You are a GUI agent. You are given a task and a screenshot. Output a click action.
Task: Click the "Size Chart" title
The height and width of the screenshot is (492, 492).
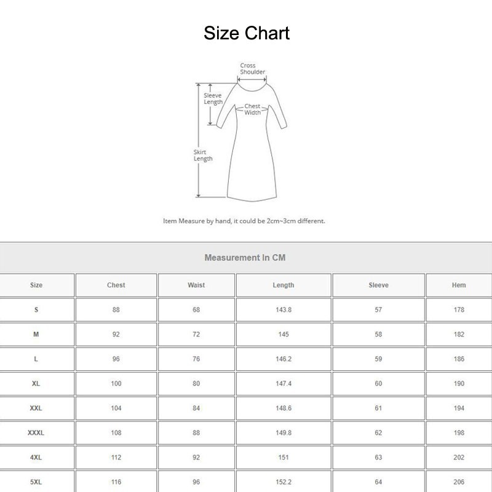tap(246, 33)
